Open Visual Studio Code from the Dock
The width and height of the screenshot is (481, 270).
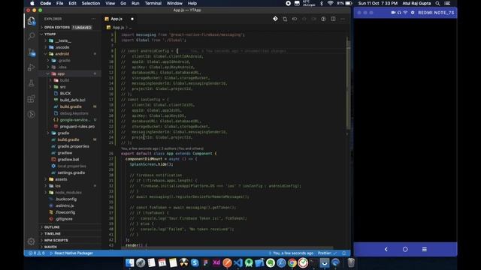(x=238, y=262)
